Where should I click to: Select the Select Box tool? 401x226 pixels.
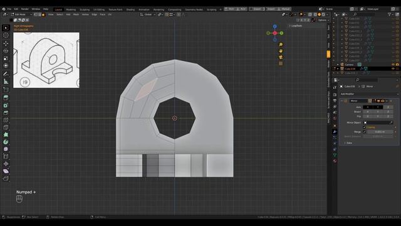click(x=6, y=28)
